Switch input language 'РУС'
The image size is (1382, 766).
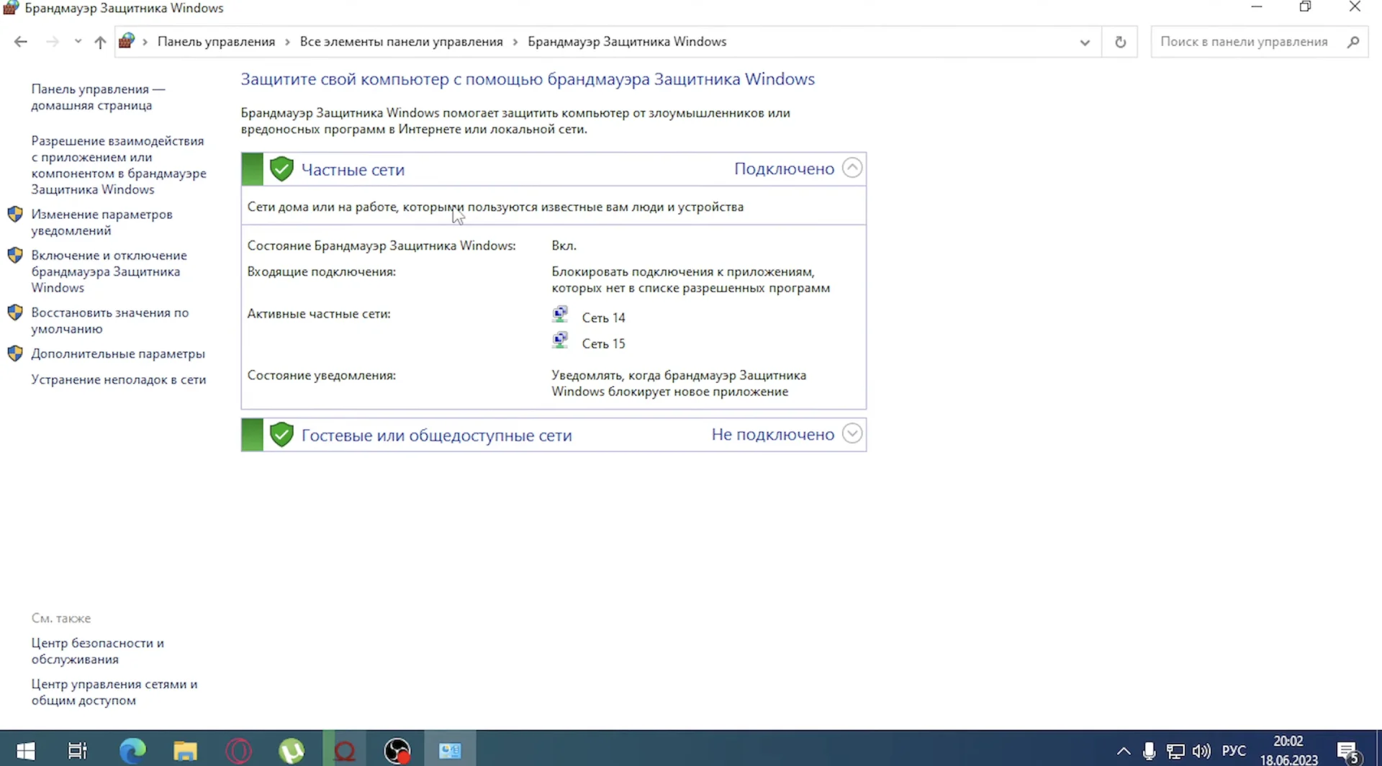point(1234,752)
